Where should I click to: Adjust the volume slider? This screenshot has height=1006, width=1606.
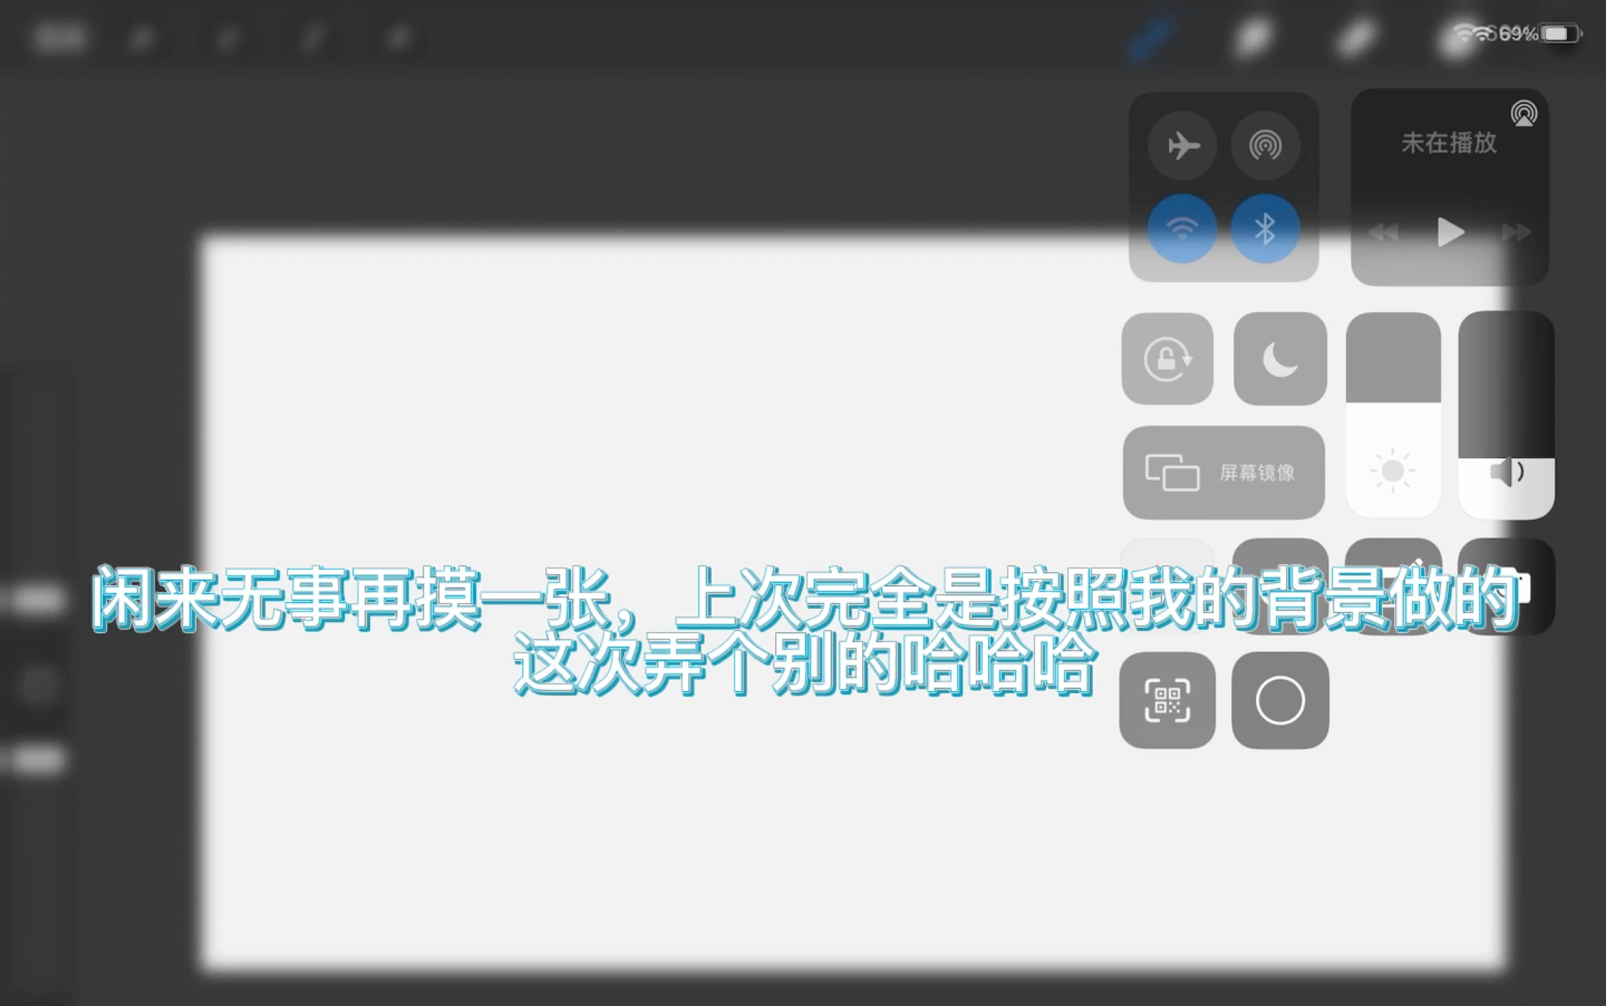(1506, 415)
